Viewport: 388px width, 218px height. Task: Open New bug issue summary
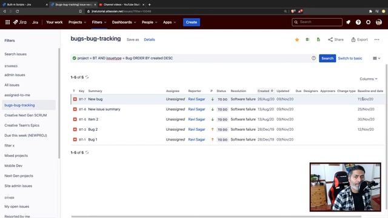tap(95, 99)
